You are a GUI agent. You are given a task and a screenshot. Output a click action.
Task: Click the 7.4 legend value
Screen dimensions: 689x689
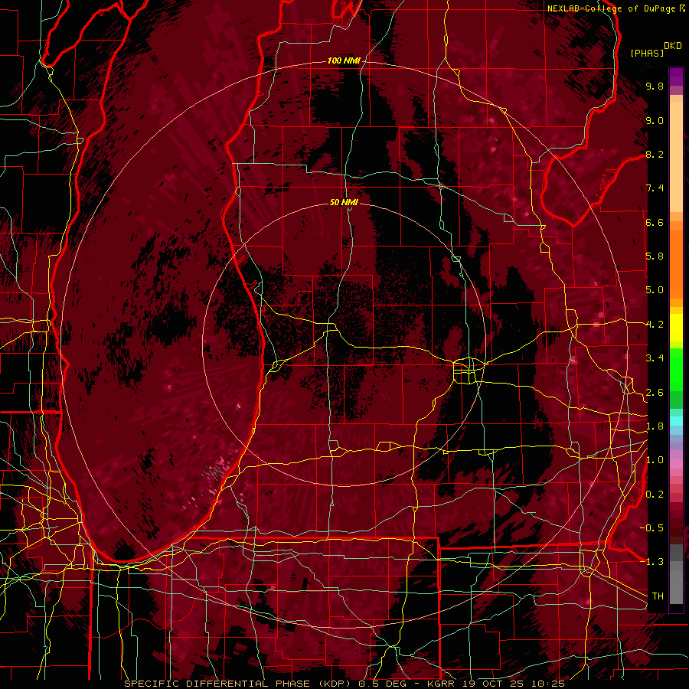coord(655,188)
